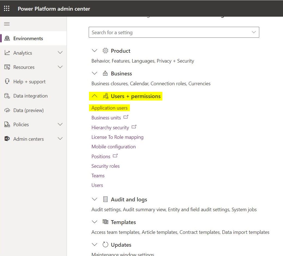Click the Environments globe icon
The image size is (283, 256).
pyautogui.click(x=7, y=38)
